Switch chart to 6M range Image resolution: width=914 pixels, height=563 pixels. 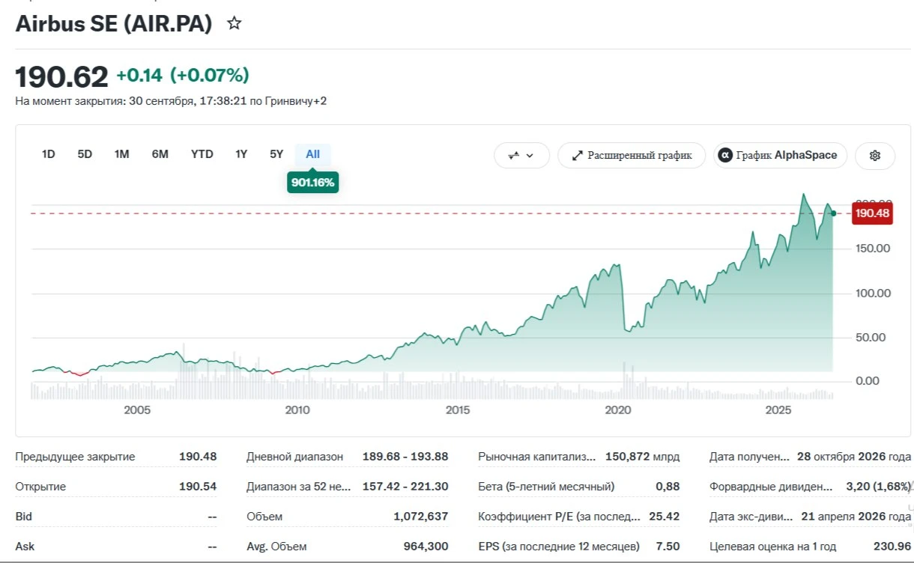point(160,154)
